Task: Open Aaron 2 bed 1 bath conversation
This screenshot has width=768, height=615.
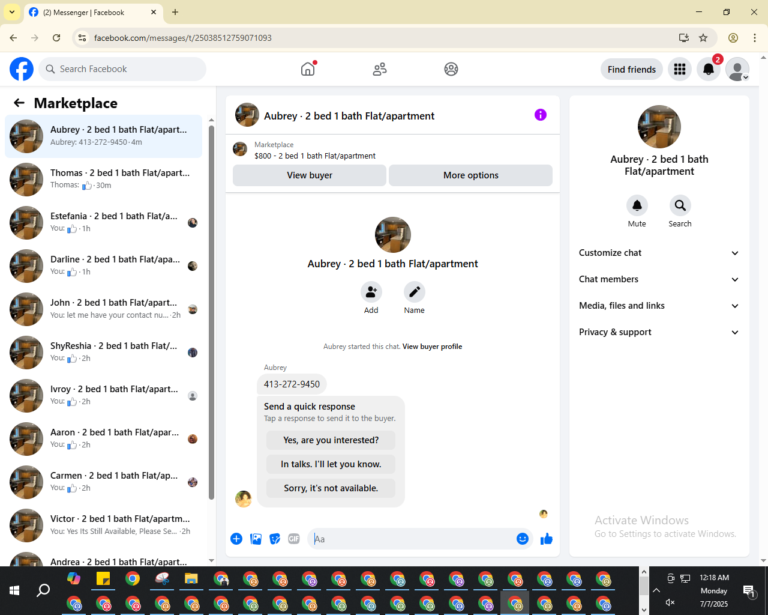Action: click(x=104, y=438)
